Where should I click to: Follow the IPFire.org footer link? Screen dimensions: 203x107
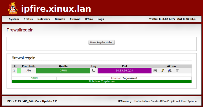[x=125, y=101]
